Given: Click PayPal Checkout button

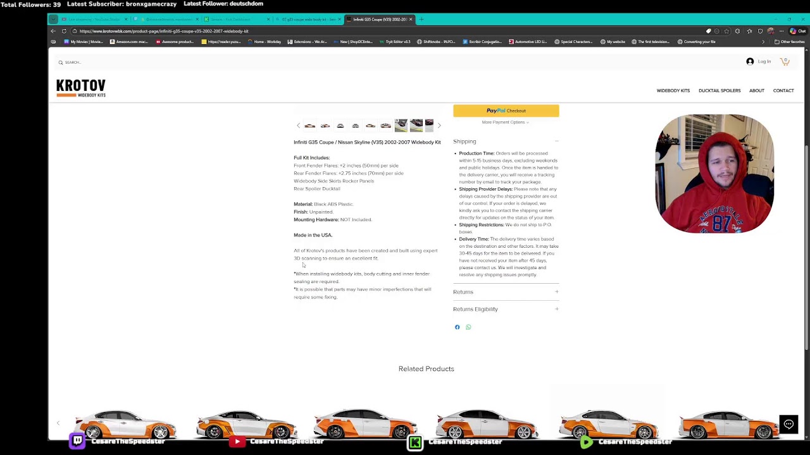Looking at the screenshot, I should coord(506,111).
